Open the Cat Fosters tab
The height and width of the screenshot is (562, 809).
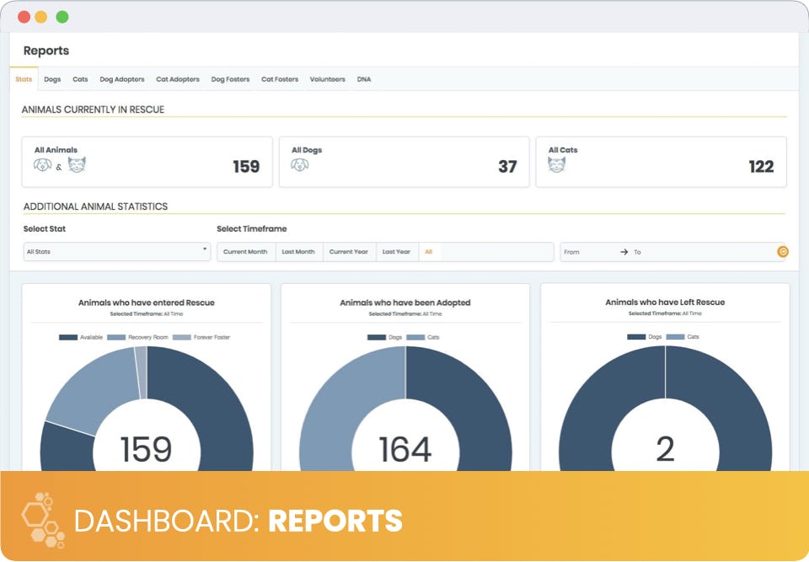tap(280, 79)
